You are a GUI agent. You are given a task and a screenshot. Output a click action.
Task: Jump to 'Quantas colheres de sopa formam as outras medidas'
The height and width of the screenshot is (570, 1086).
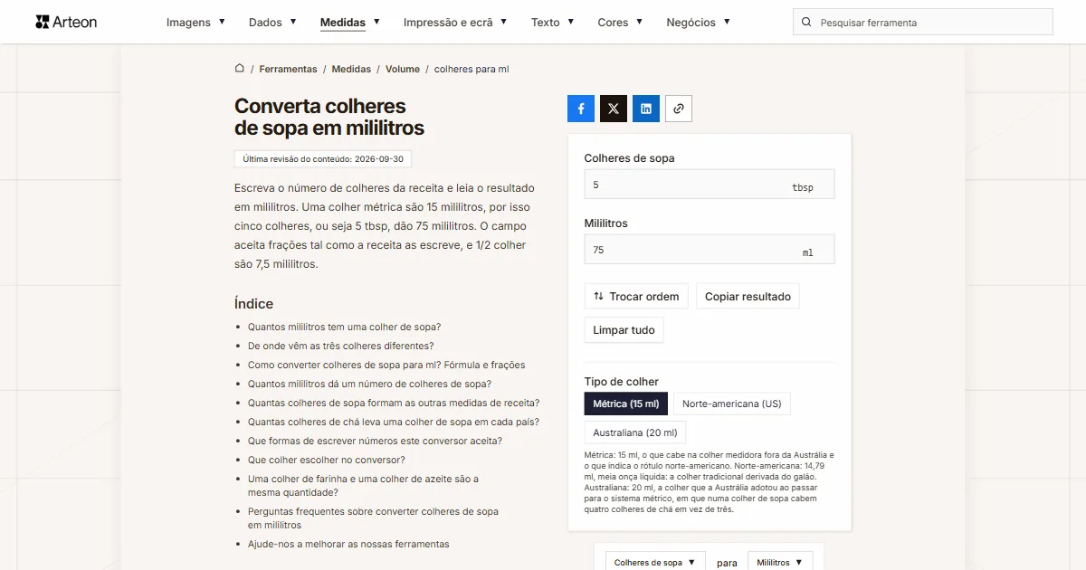click(394, 403)
